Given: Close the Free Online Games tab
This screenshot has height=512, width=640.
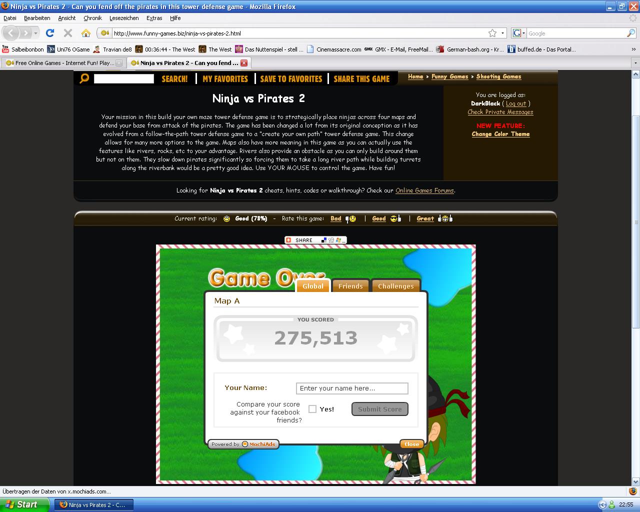Looking at the screenshot, I should tap(119, 63).
